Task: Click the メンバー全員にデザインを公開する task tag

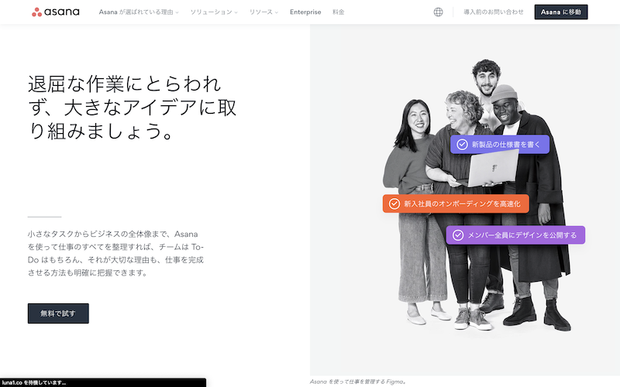Action: click(x=515, y=235)
